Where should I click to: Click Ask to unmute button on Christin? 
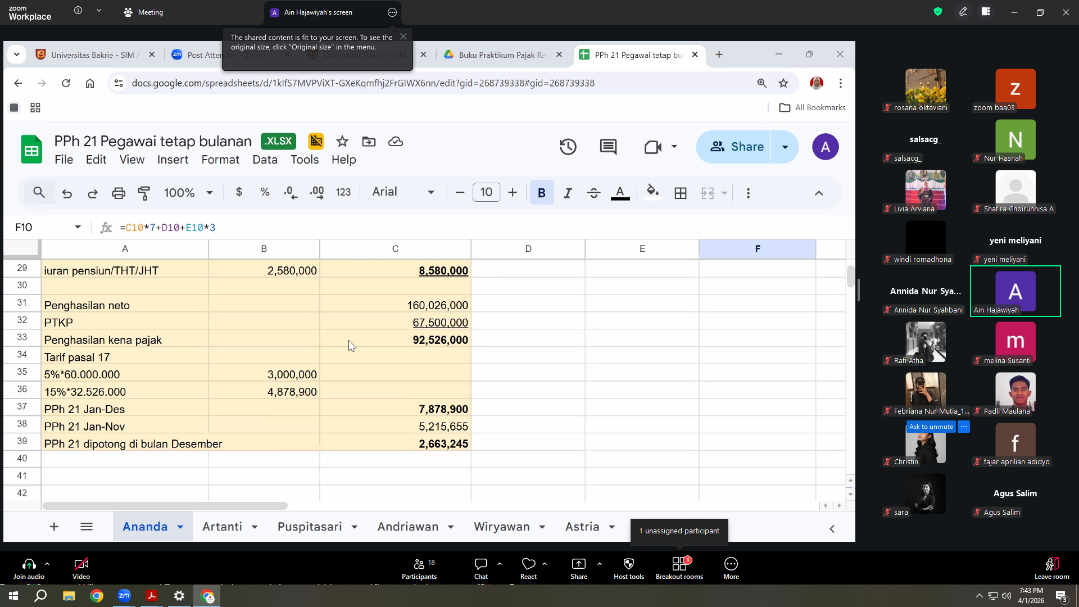pyautogui.click(x=931, y=427)
